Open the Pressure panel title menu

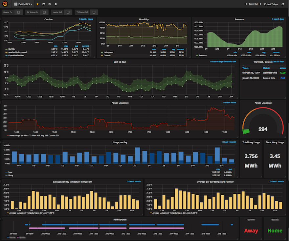(x=239, y=19)
